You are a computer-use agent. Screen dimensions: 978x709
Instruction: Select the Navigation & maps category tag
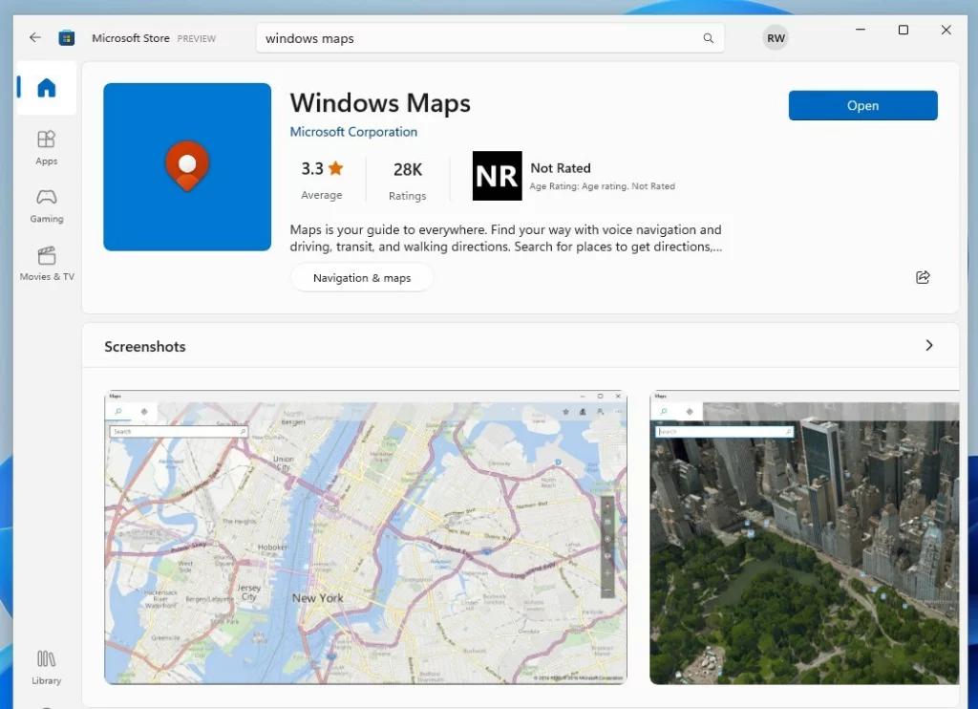pos(362,277)
